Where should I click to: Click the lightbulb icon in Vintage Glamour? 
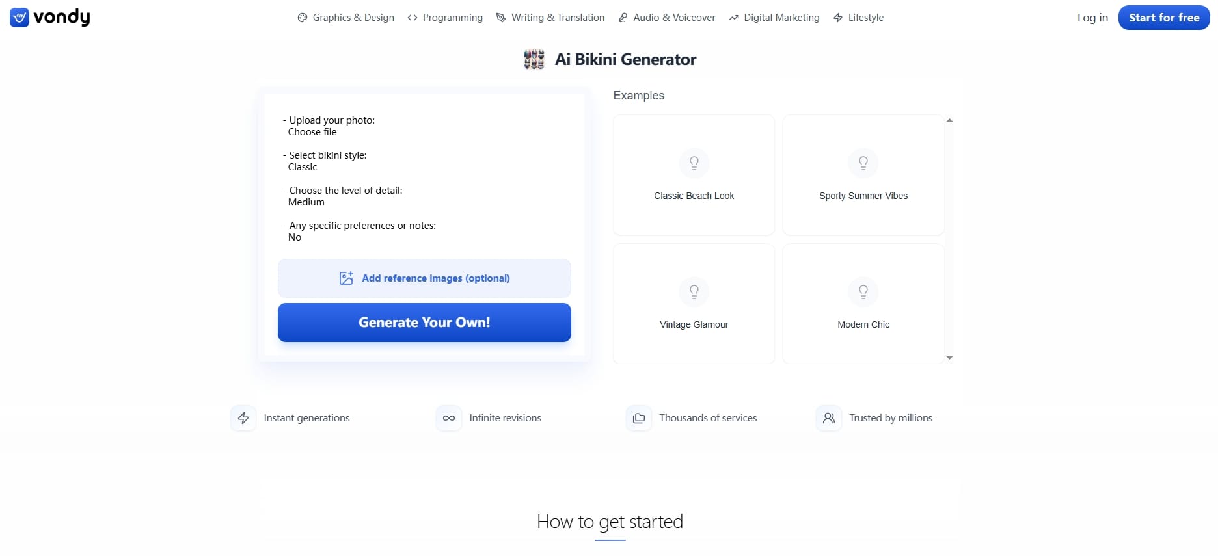(x=694, y=291)
